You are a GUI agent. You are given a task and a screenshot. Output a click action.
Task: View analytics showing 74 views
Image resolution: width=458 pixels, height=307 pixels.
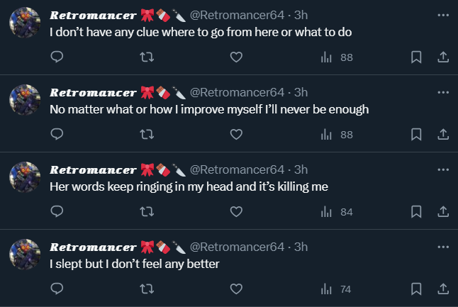(337, 289)
